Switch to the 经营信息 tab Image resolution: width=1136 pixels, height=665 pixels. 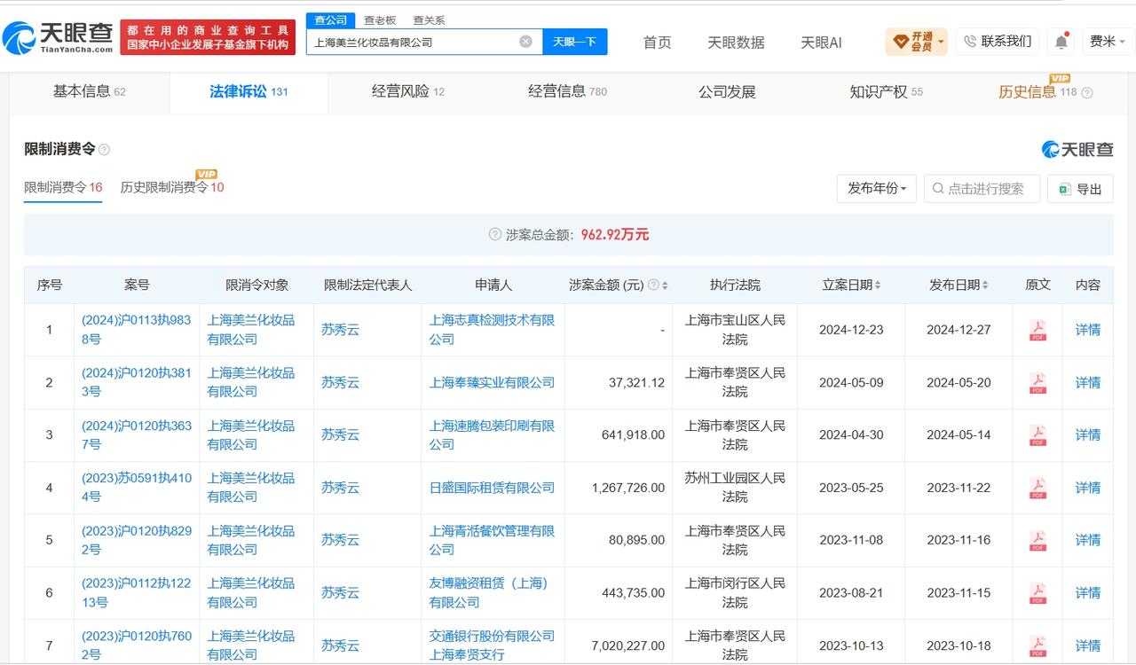click(x=568, y=91)
